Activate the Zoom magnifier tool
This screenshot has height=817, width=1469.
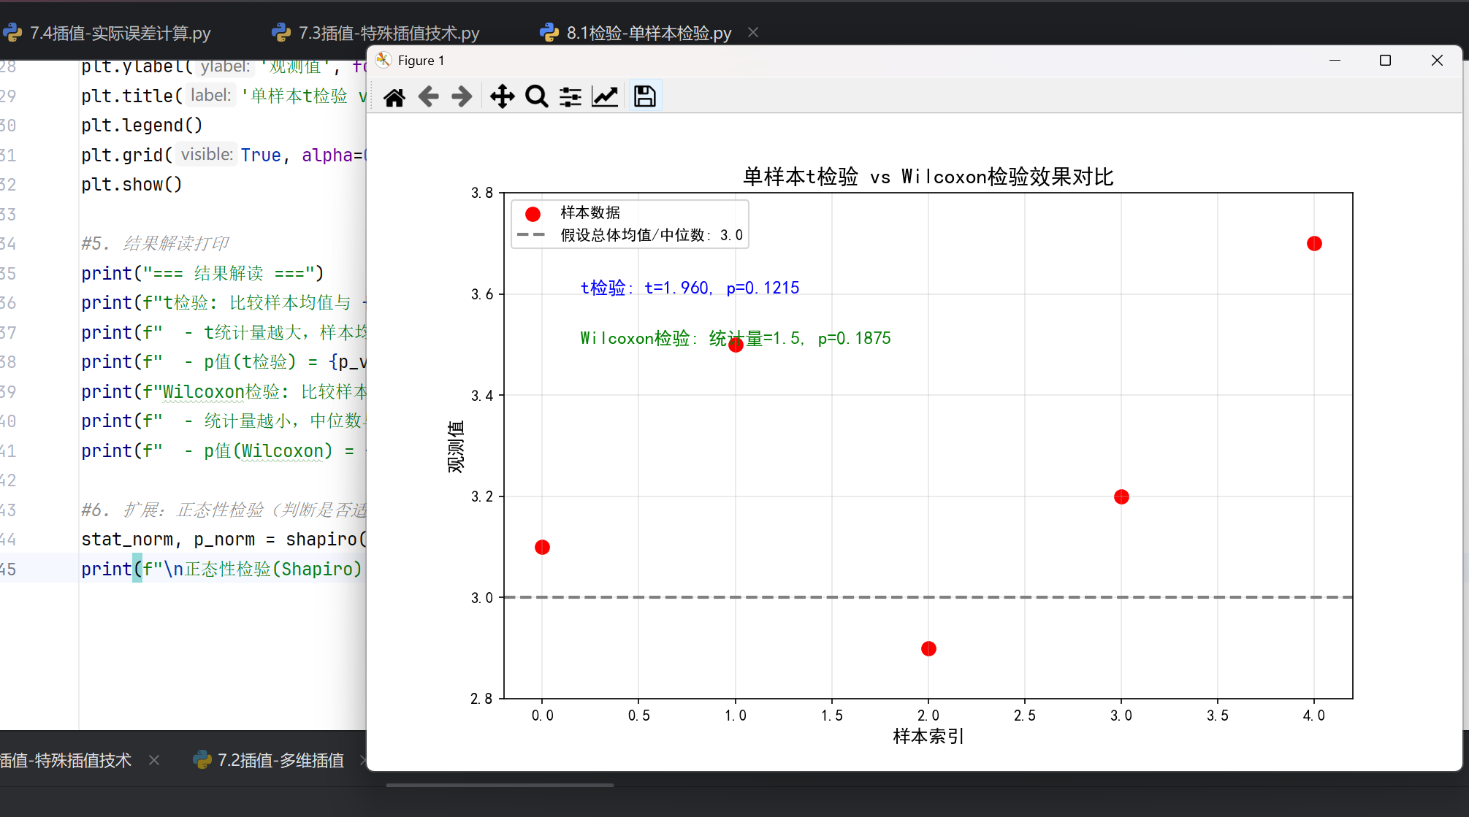[537, 96]
